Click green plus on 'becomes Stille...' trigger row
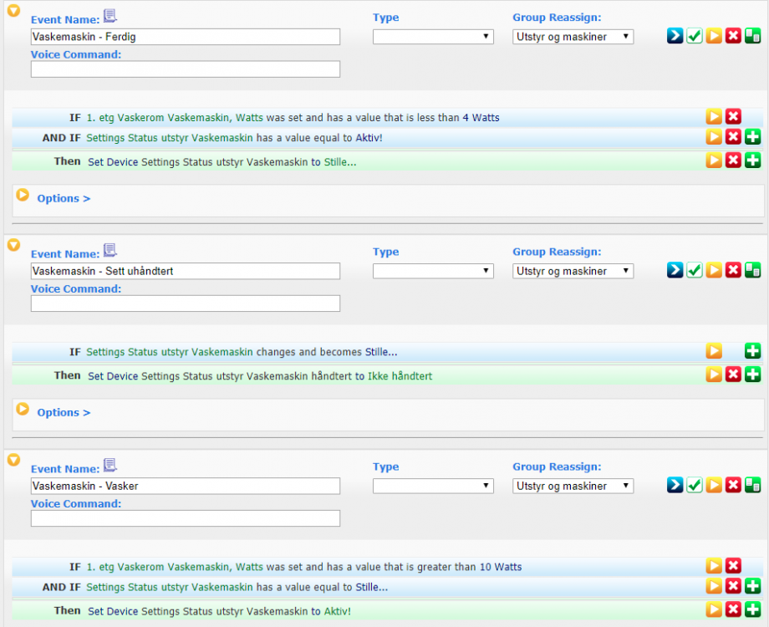Screen dimensions: 769x627 (752, 351)
